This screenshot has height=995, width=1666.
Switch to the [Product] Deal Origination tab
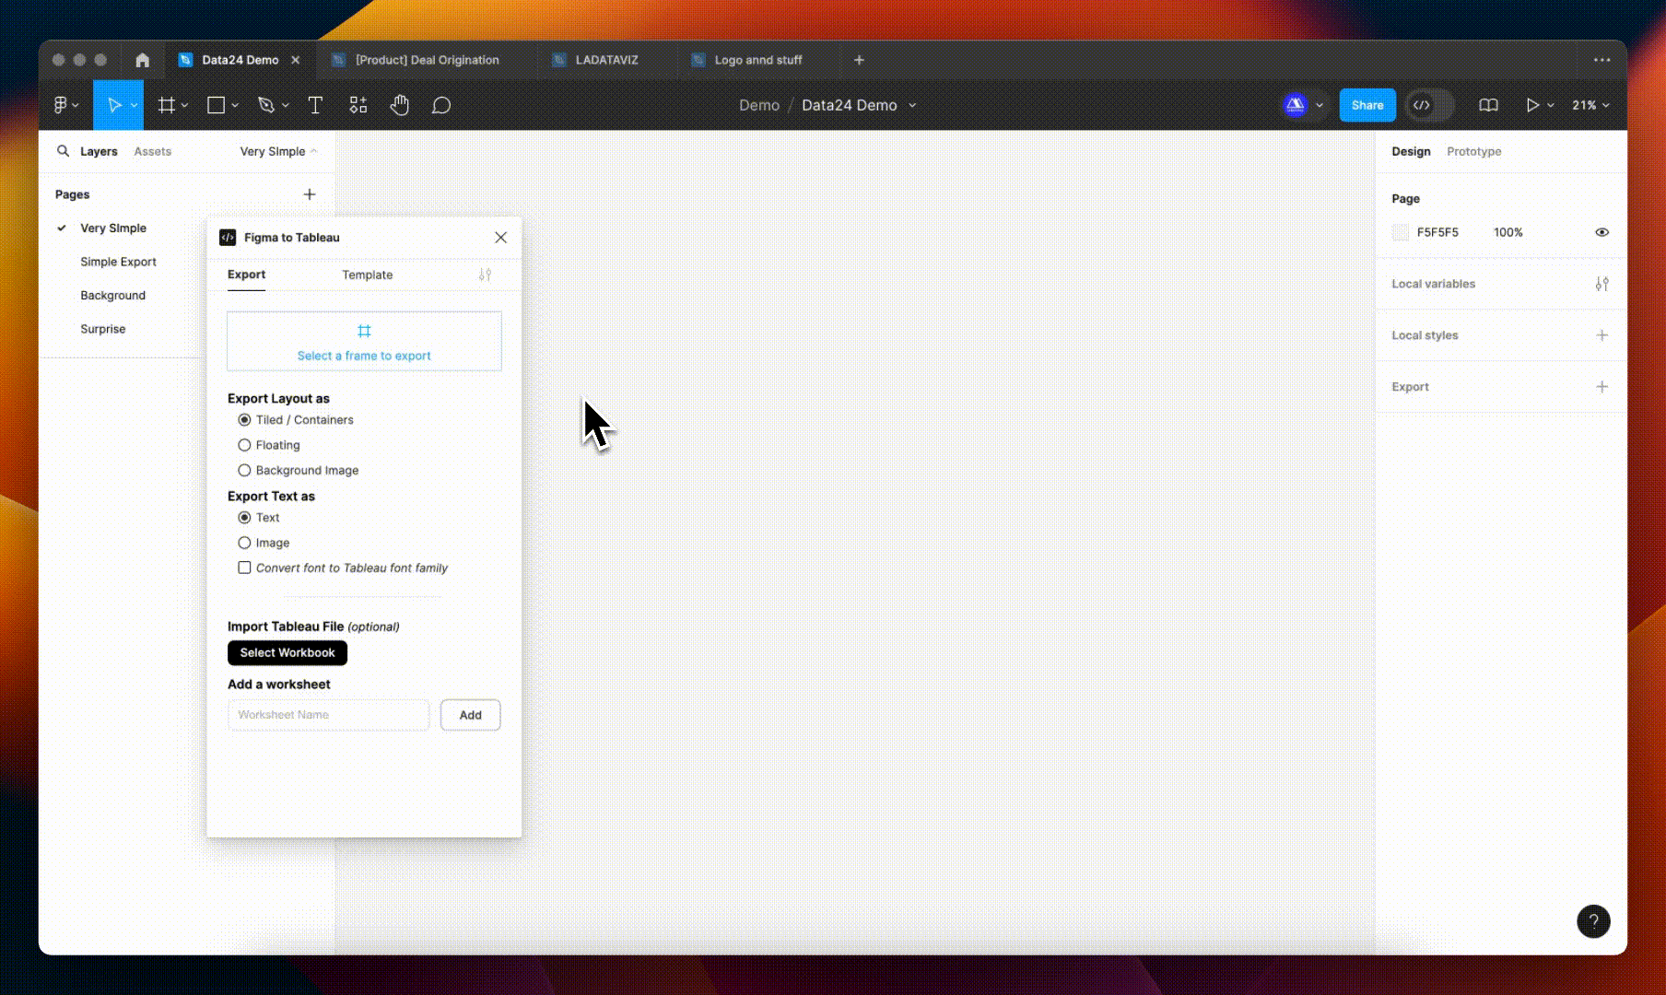(x=427, y=60)
